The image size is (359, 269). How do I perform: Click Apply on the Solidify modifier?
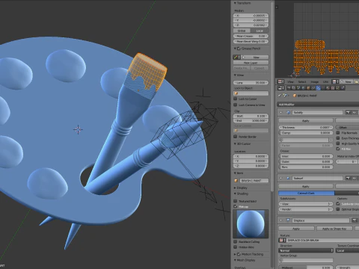click(x=306, y=120)
